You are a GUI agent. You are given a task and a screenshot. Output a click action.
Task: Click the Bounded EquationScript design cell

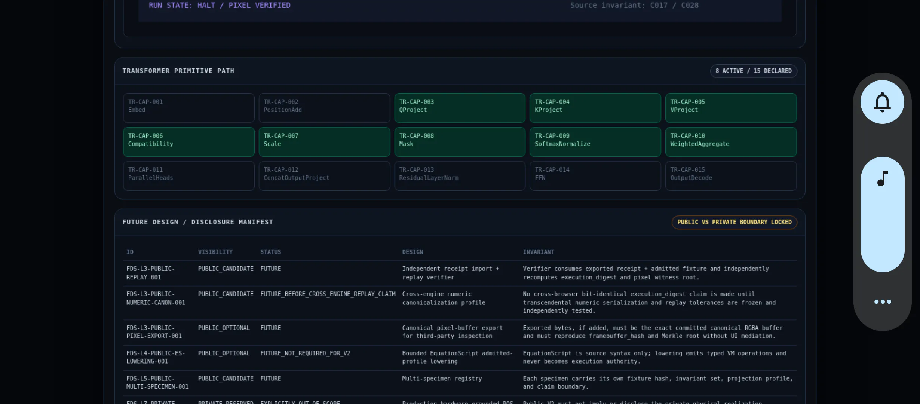pyautogui.click(x=457, y=357)
